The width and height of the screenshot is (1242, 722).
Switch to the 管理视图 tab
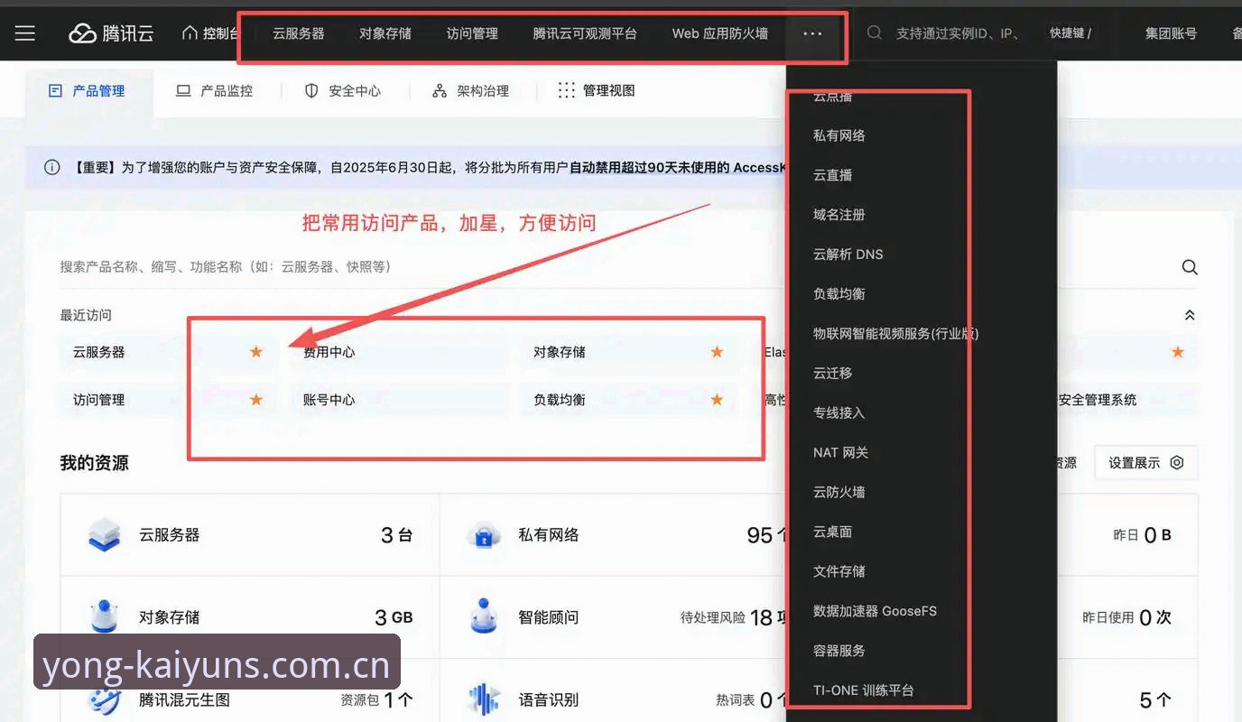[597, 90]
